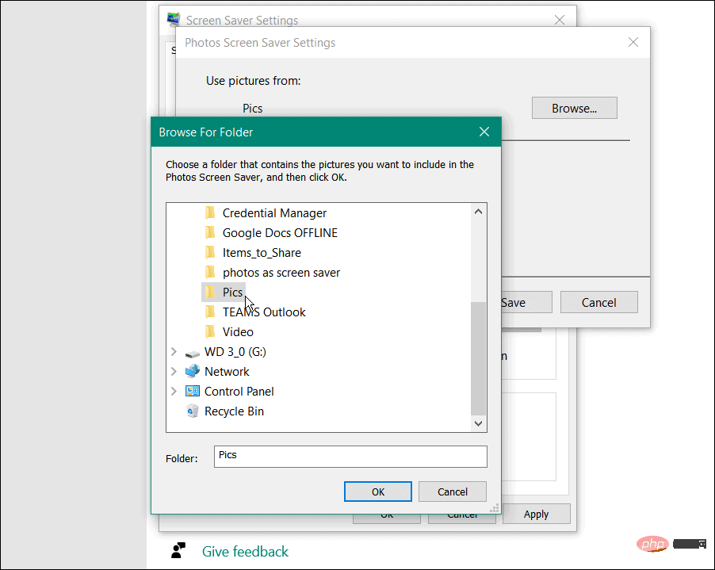The image size is (715, 570).
Task: Click the Screen Saver Settings window icon
Action: pyautogui.click(x=174, y=19)
